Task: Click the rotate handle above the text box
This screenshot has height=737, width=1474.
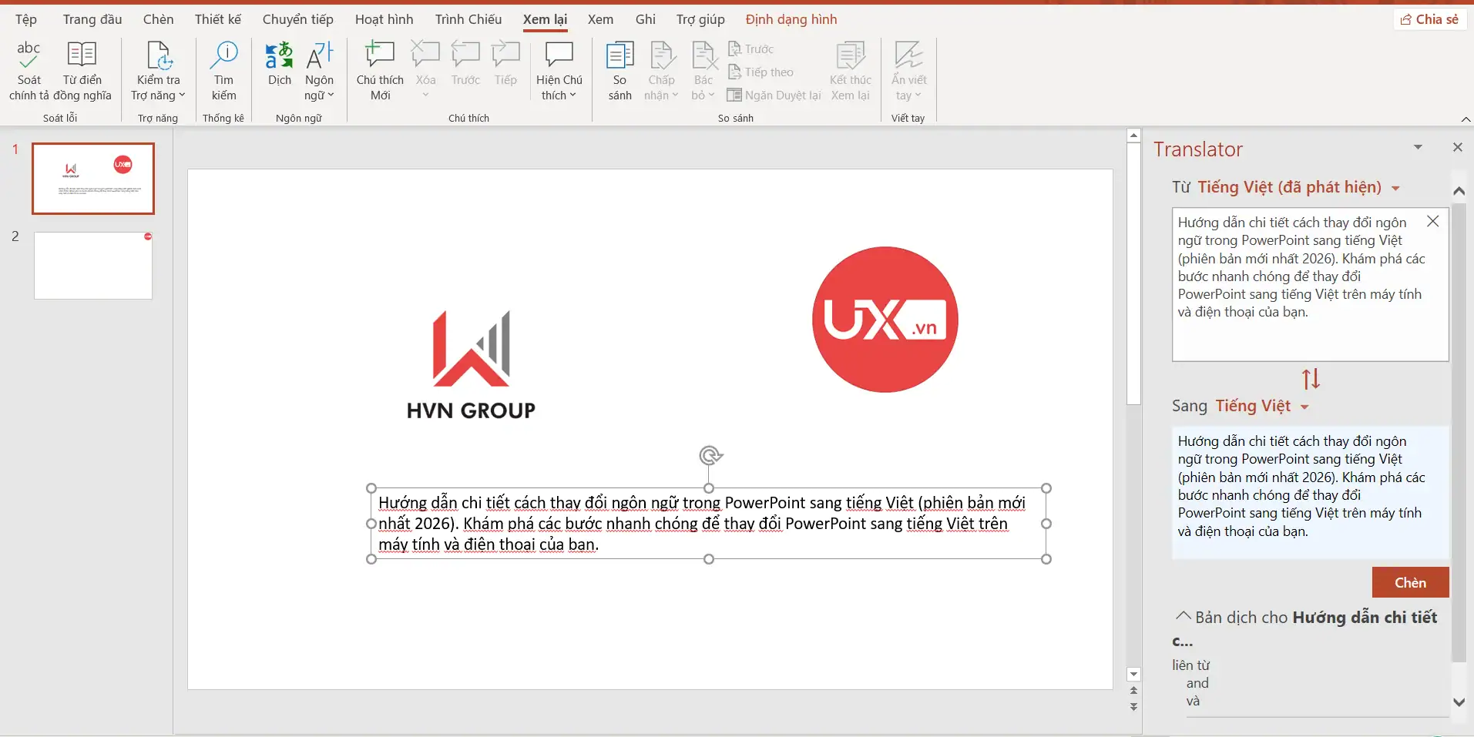Action: pos(710,455)
